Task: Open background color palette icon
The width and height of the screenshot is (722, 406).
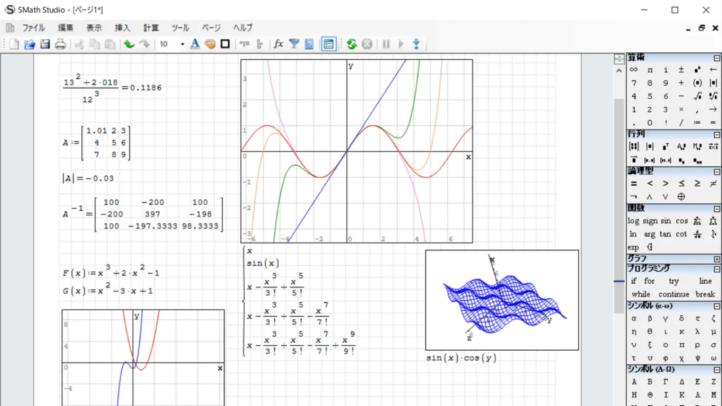Action: pos(210,44)
